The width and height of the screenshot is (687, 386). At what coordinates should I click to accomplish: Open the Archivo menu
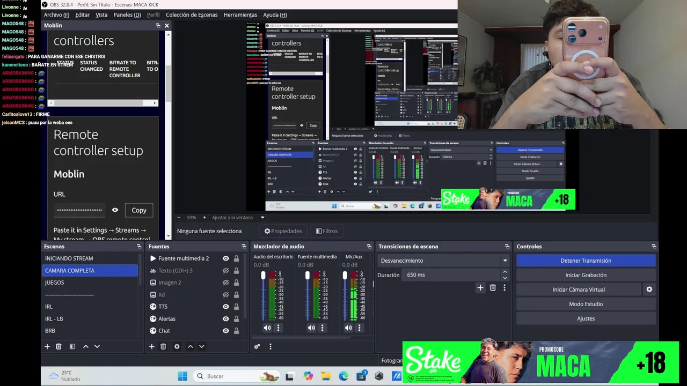56,15
